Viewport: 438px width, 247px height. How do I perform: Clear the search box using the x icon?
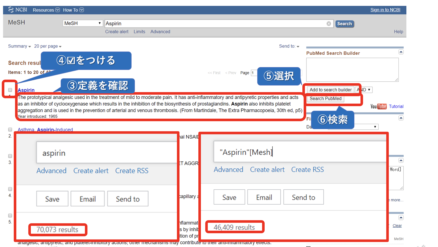(x=329, y=23)
